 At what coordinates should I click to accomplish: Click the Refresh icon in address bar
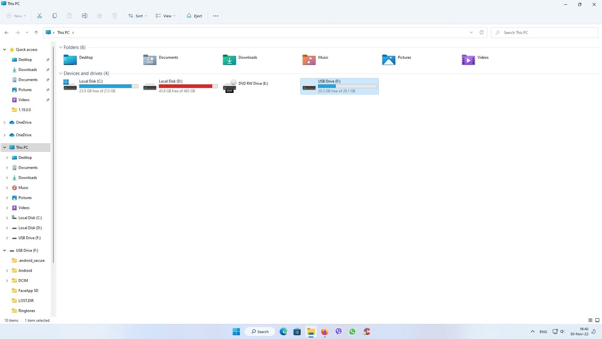(x=482, y=32)
